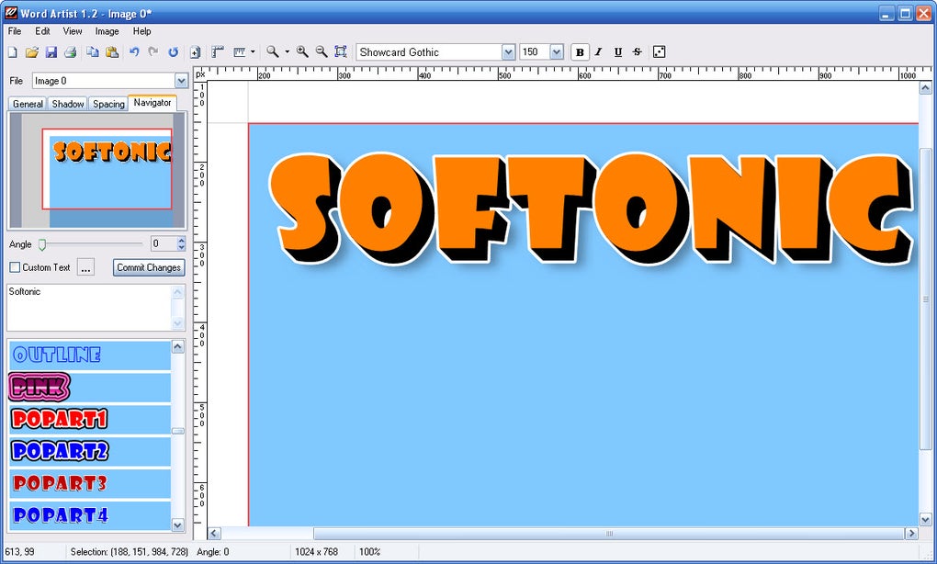937x564 pixels.
Task: Open the Showcard Gothic font dropdown
Action: tap(509, 52)
